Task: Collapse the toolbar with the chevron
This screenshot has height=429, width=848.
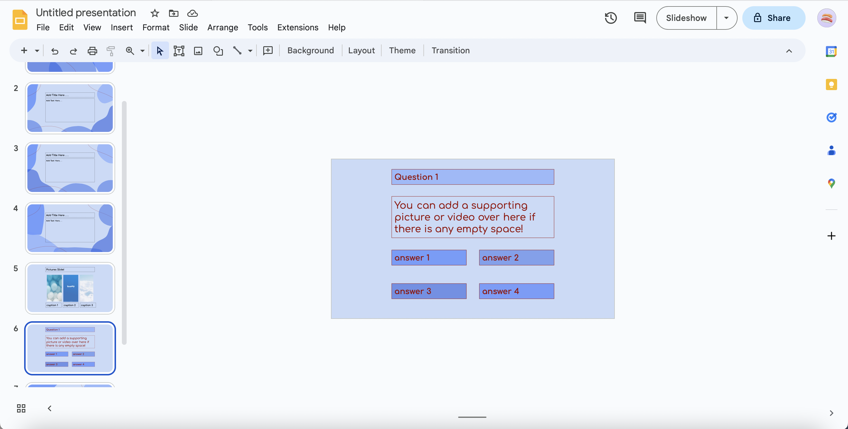Action: (x=789, y=51)
